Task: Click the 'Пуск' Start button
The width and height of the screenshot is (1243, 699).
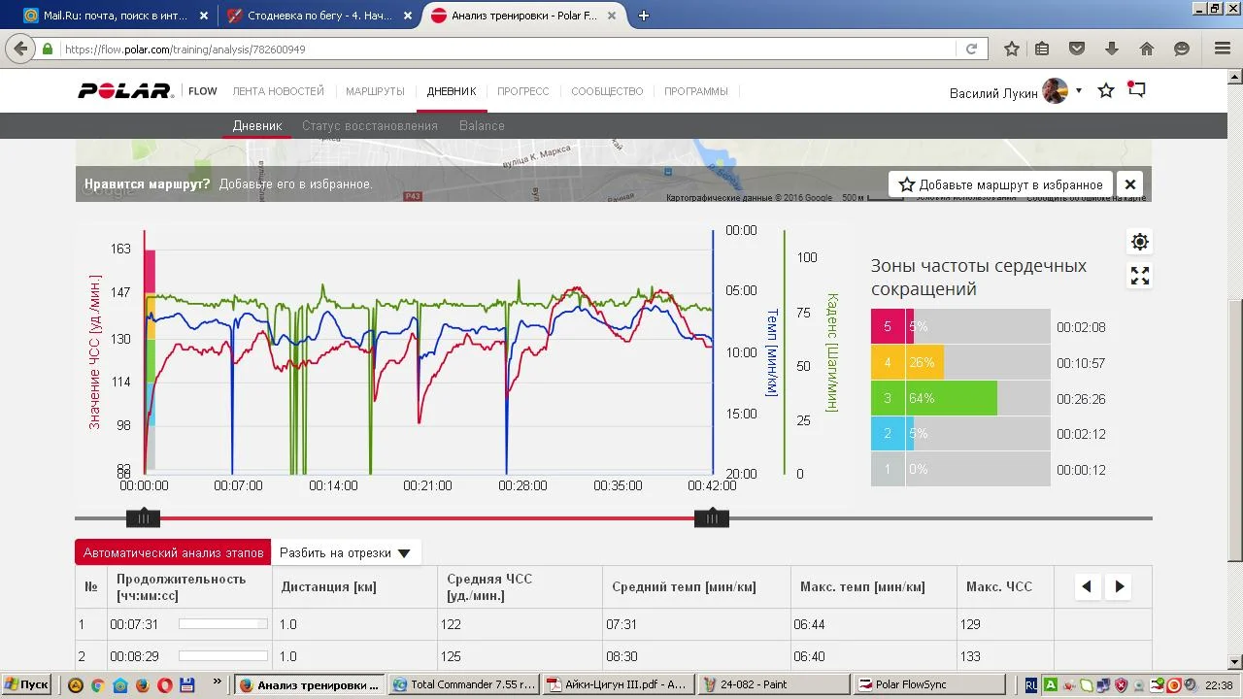Action: pyautogui.click(x=26, y=684)
